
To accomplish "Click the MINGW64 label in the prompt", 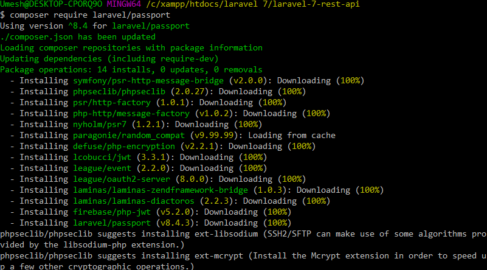I will (124, 4).
